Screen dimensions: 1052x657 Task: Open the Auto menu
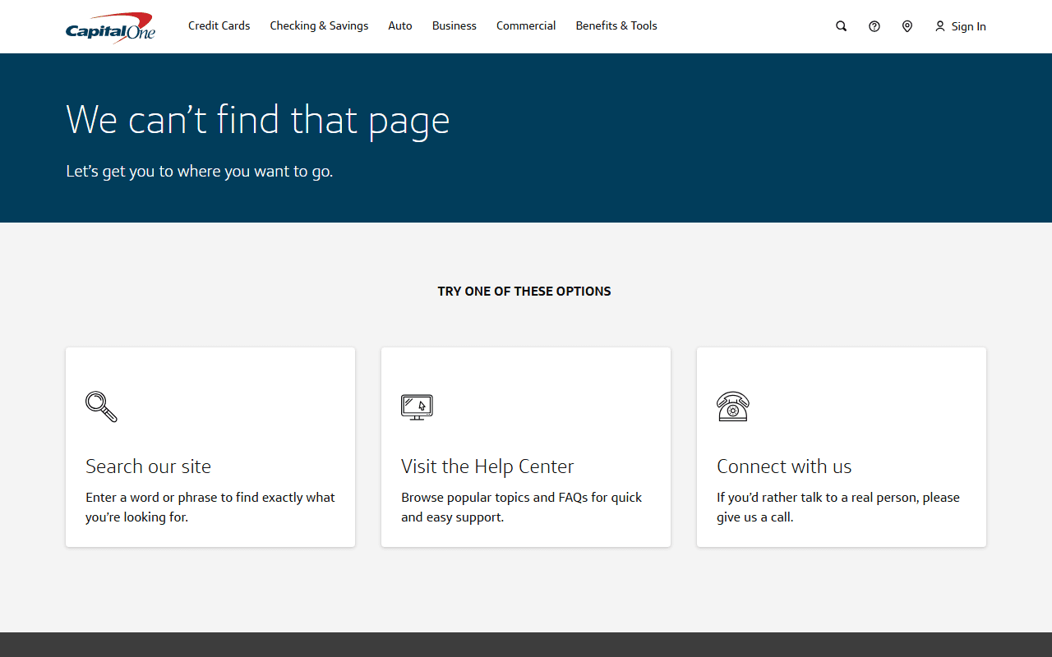pyautogui.click(x=400, y=25)
